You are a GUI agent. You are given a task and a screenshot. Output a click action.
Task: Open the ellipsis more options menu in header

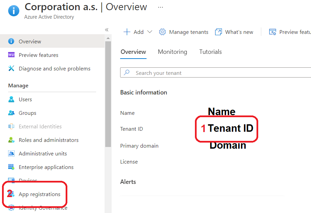coord(160,7)
